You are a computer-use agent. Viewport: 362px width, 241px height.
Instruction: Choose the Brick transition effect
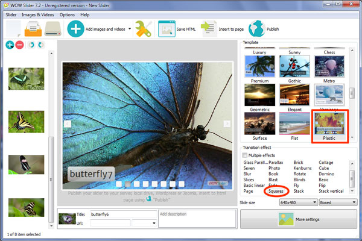298,162
